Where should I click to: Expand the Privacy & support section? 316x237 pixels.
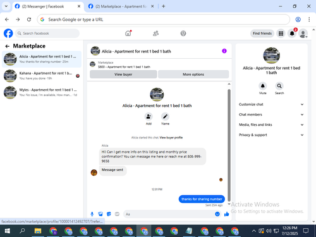pyautogui.click(x=271, y=135)
